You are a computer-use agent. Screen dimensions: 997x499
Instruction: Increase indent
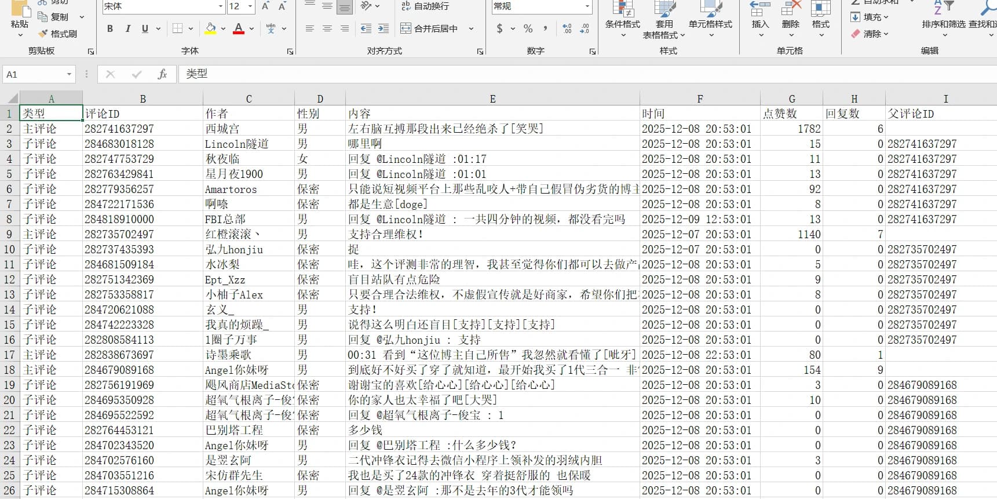click(x=384, y=28)
